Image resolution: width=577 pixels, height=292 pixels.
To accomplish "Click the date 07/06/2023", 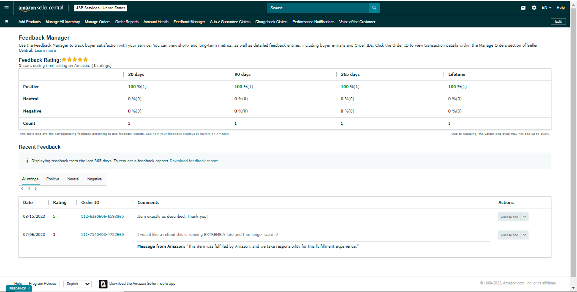I will [x=34, y=235].
